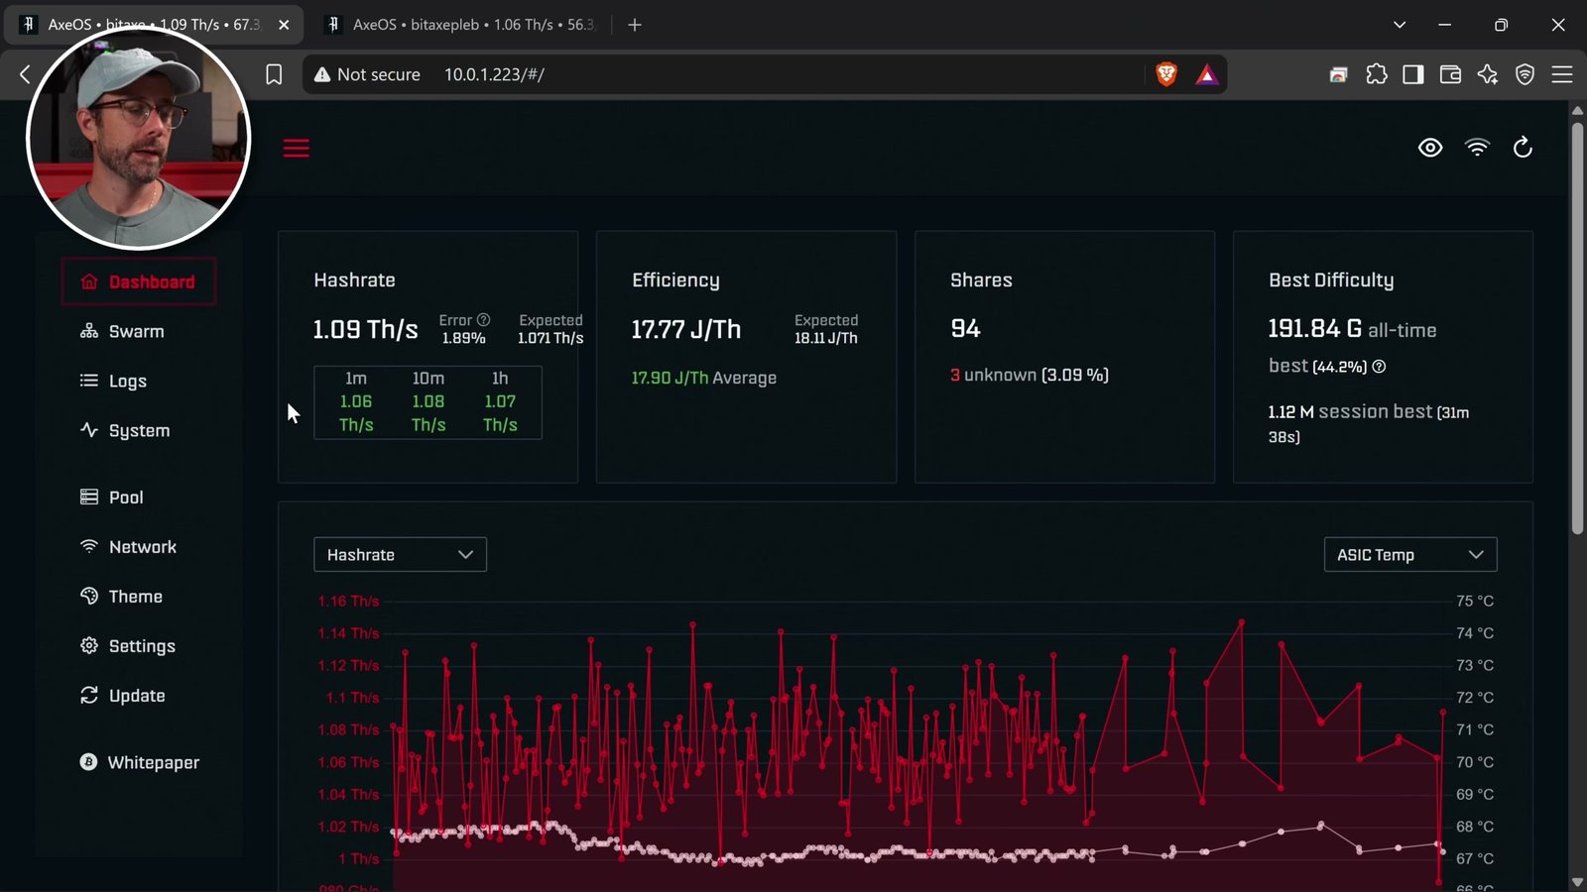Open the Update page

click(x=122, y=695)
